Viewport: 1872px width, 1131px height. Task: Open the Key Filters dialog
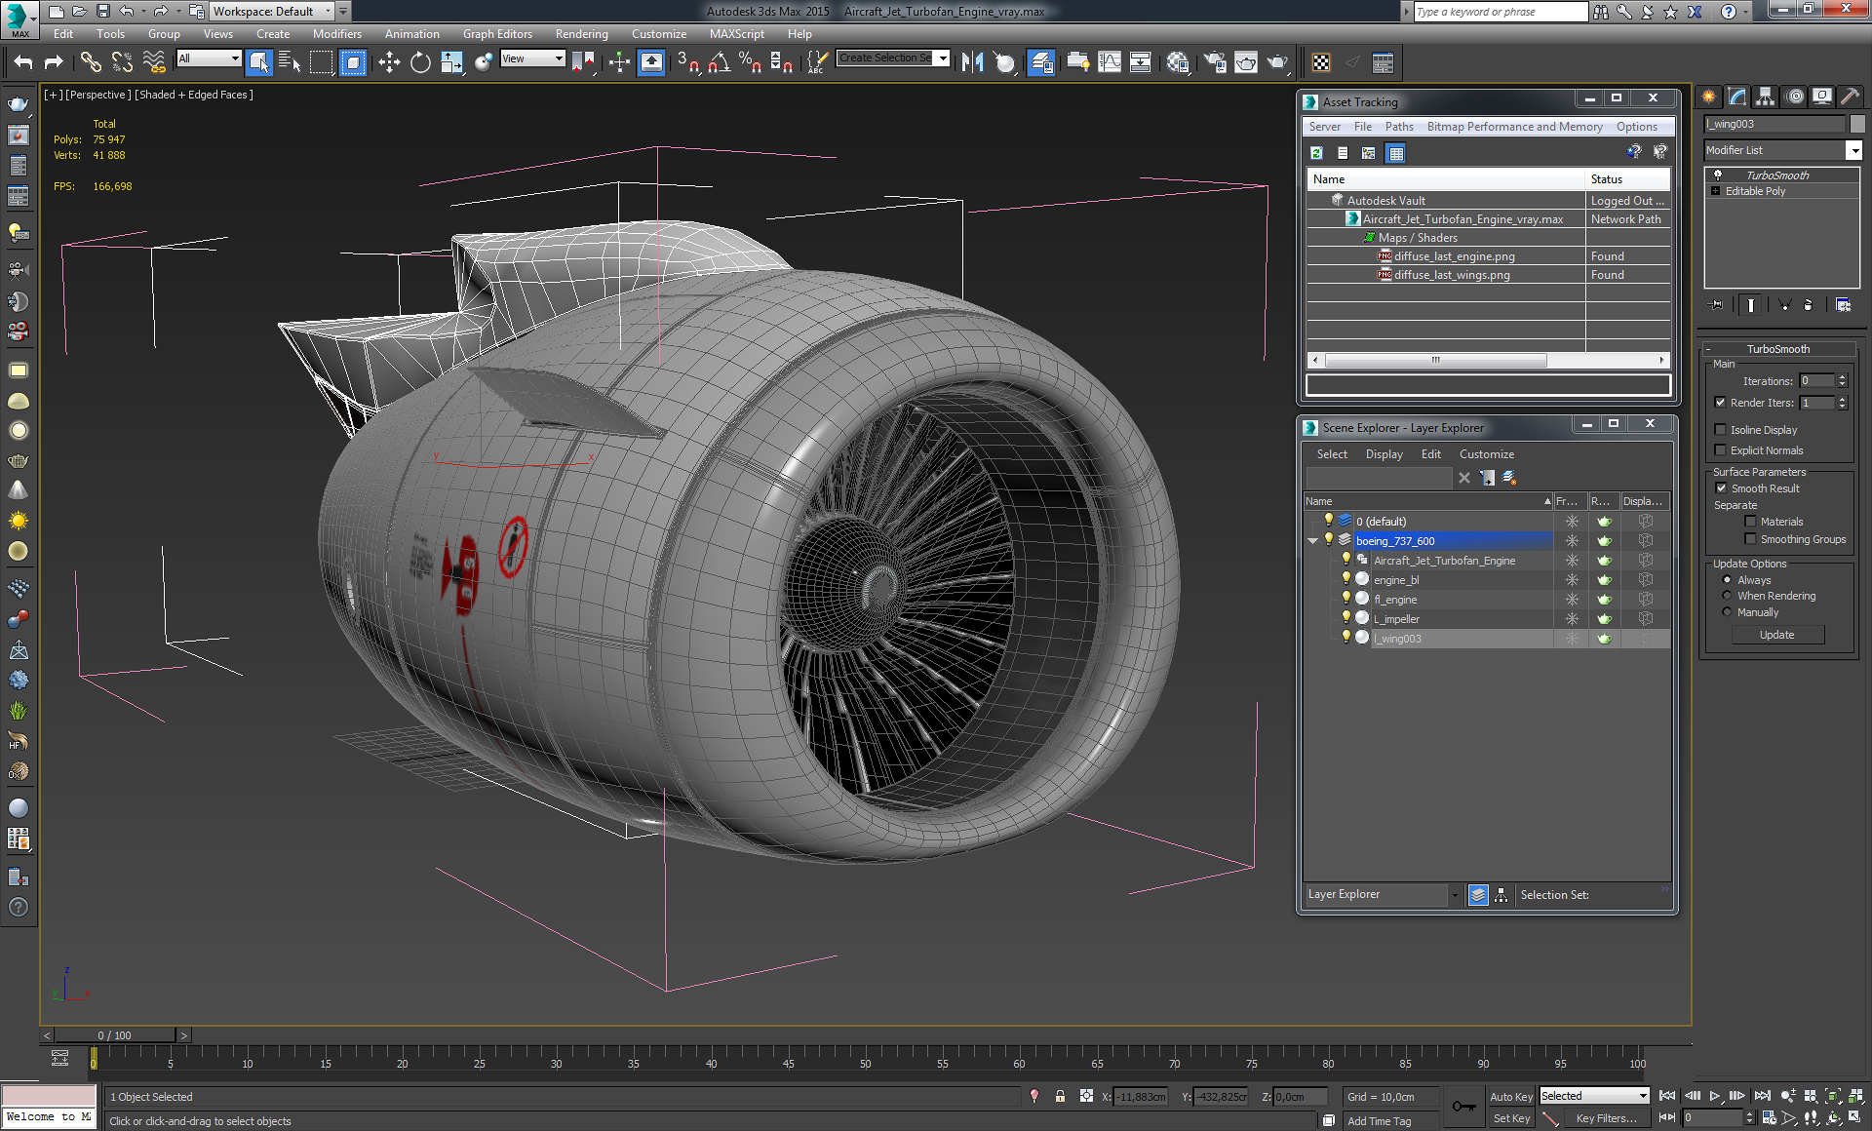click(x=1605, y=1119)
